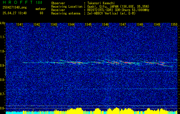This screenshot has height=114, width=180.
Task: Click the Receiving antenna label
Action: (66, 13)
